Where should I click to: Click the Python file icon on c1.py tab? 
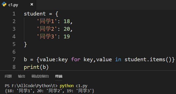(4, 4)
